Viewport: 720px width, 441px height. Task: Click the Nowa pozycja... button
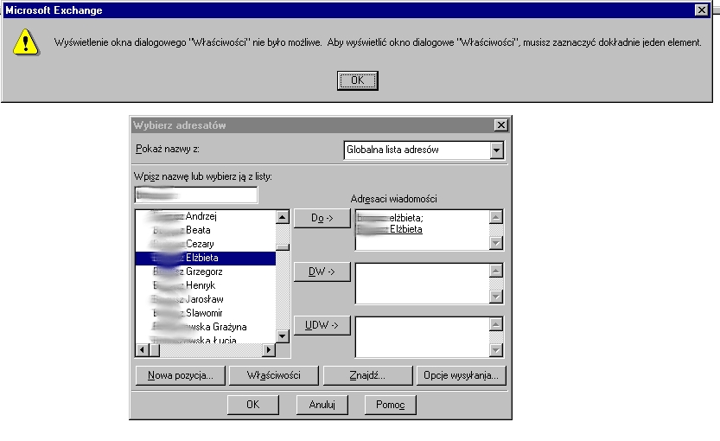pos(181,375)
